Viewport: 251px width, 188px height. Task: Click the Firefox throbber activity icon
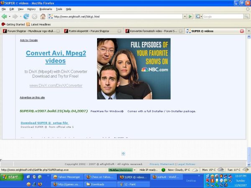tap(248, 9)
